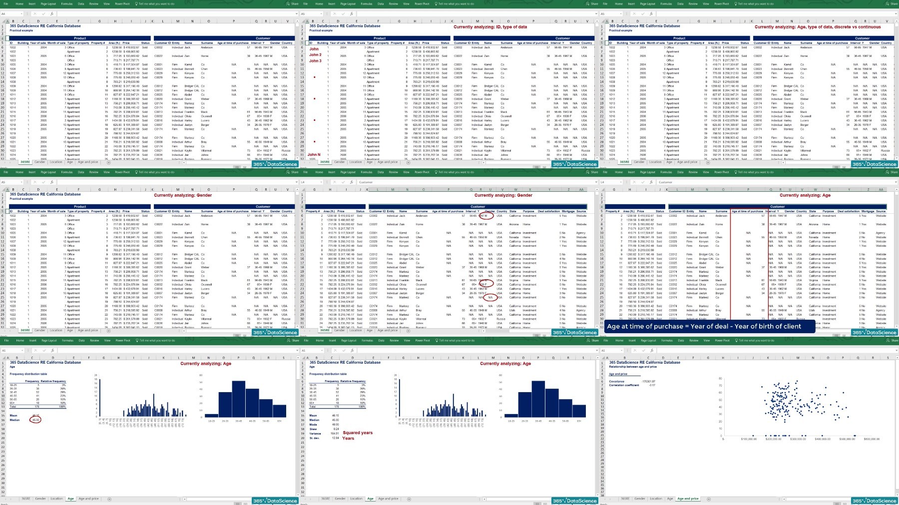Open Name Box dropdown in discrete vs continuous panel
The width and height of the screenshot is (899, 505).
621,14
